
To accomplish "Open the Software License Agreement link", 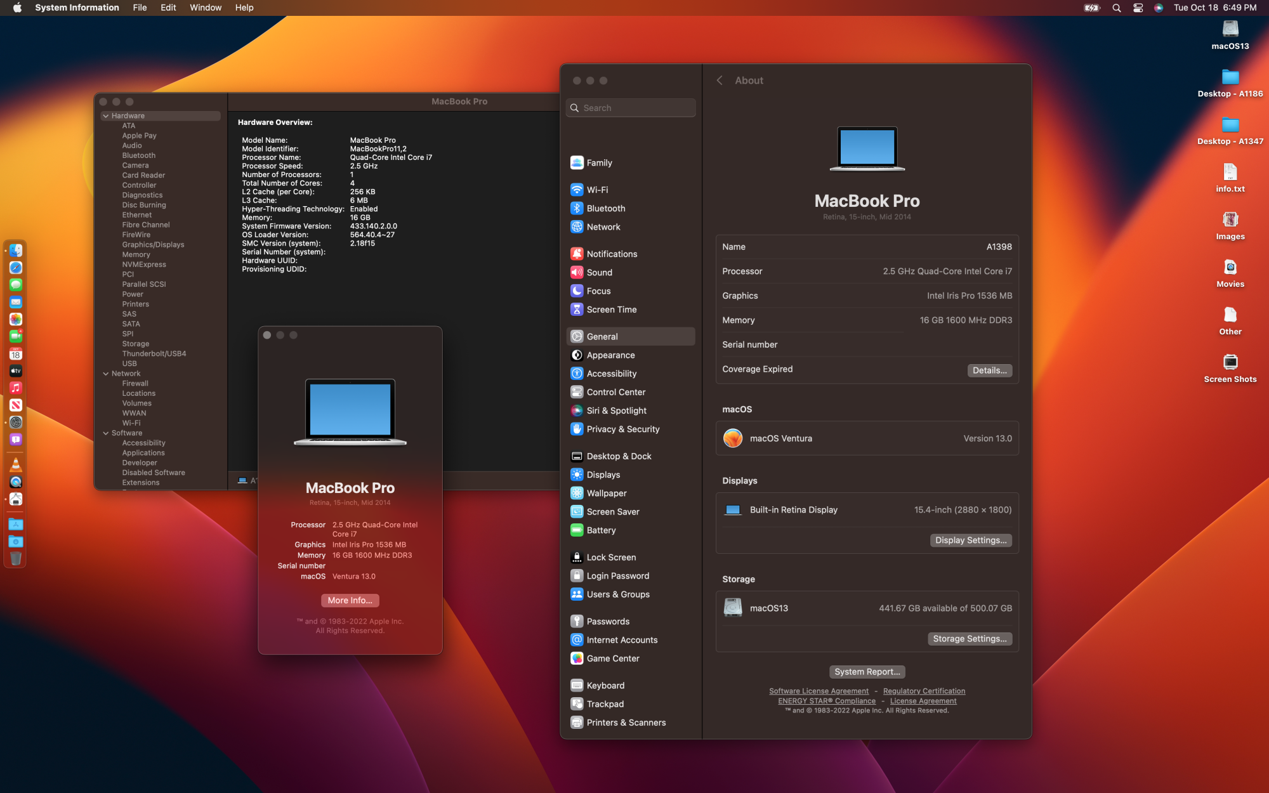I will (x=819, y=691).
